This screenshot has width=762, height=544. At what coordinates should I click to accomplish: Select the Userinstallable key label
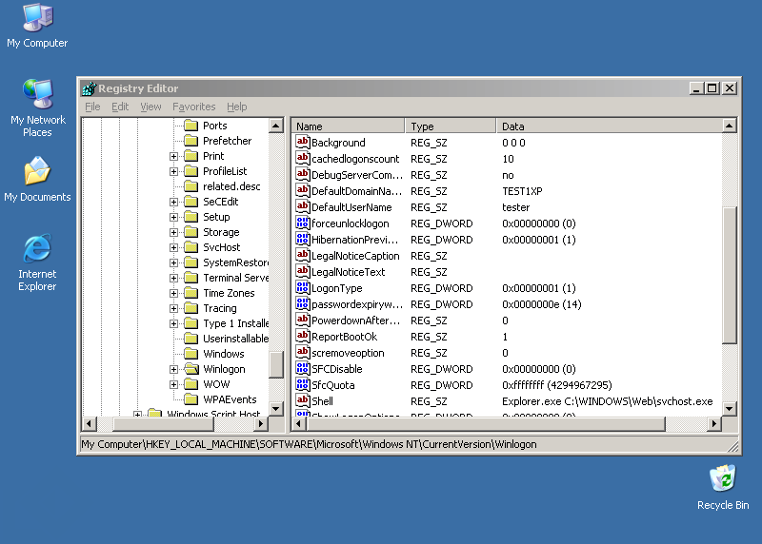pyautogui.click(x=236, y=339)
